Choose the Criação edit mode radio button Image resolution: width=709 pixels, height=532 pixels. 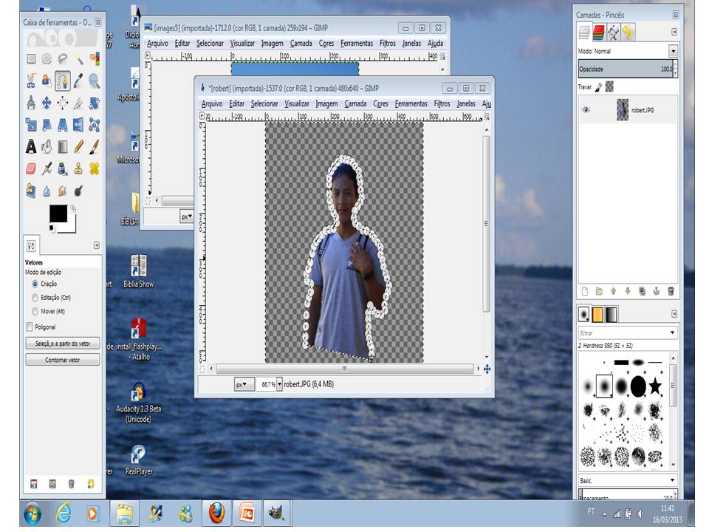tap(35, 284)
